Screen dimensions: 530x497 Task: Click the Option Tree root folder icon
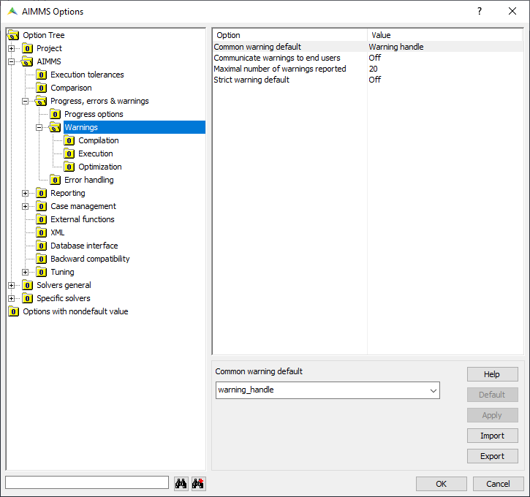[x=13, y=35]
